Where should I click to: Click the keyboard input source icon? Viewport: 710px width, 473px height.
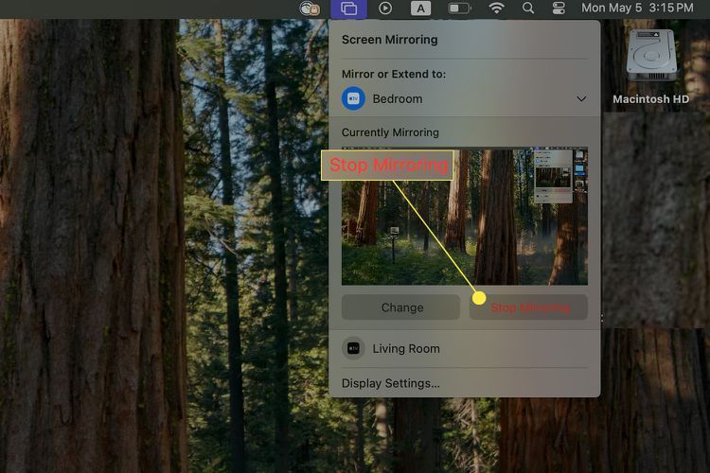click(x=419, y=9)
